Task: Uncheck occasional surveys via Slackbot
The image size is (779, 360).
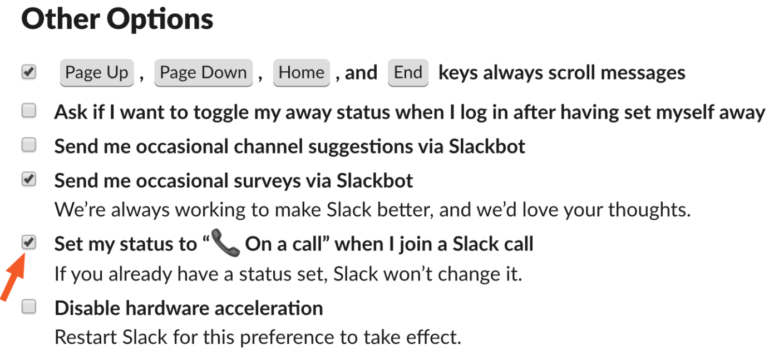Action: click(x=28, y=179)
